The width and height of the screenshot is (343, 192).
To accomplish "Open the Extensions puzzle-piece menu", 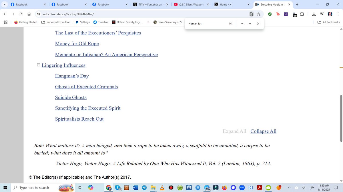I will click(302, 14).
